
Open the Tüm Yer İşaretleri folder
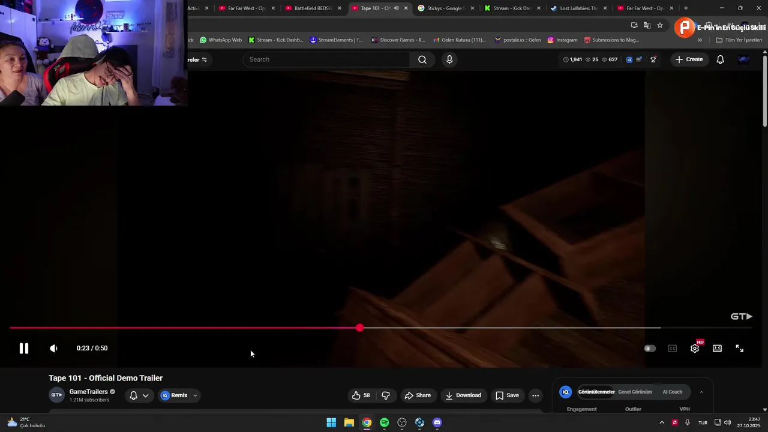tap(739, 40)
